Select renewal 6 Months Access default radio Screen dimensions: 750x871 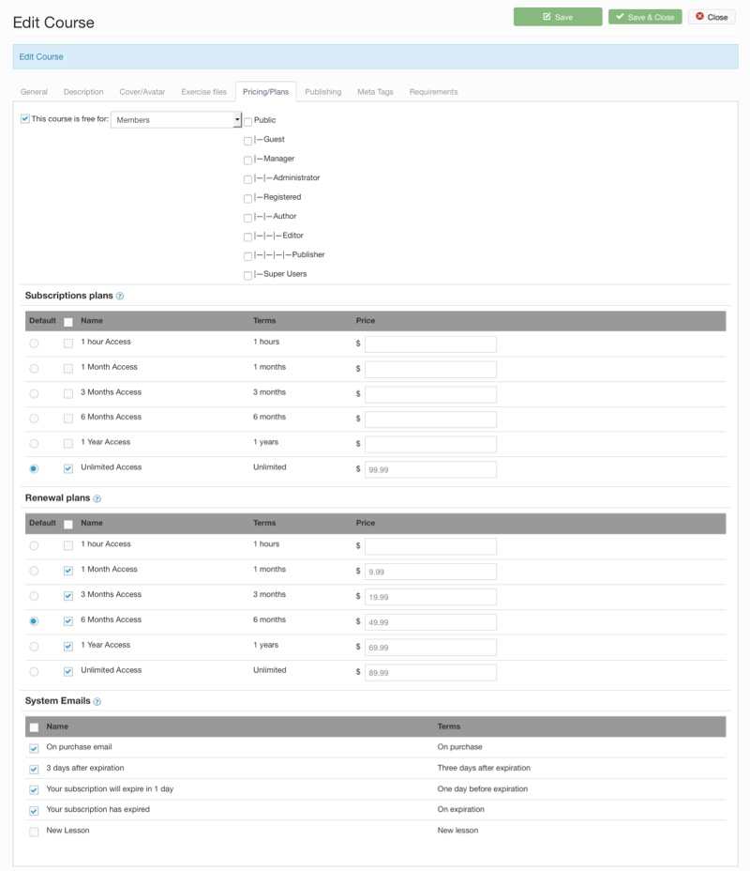(x=34, y=621)
